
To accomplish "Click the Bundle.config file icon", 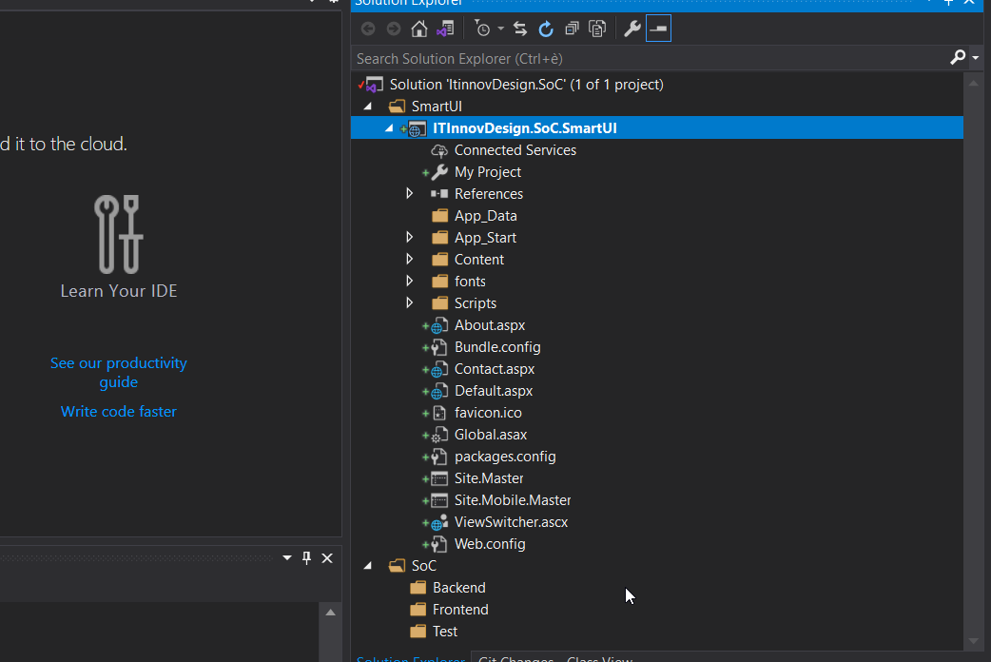I will point(438,347).
